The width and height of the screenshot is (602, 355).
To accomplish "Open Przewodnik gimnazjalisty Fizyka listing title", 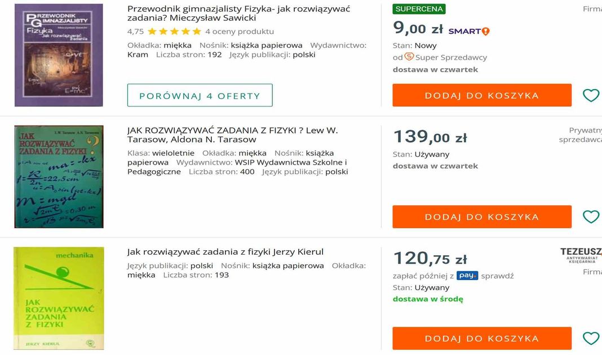I will click(x=238, y=13).
